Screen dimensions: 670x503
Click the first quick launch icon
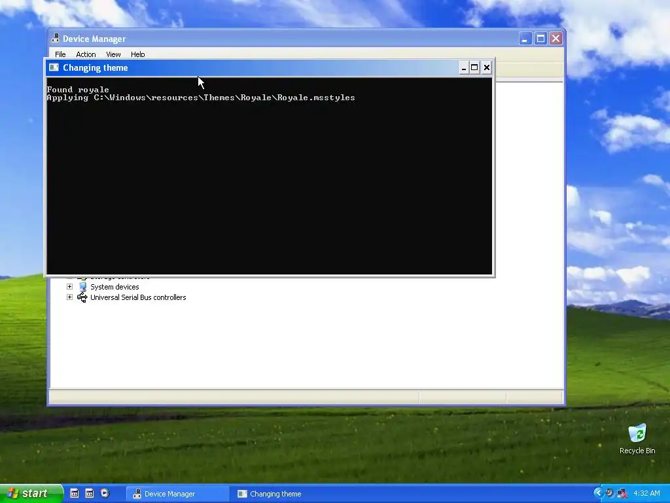(x=75, y=493)
